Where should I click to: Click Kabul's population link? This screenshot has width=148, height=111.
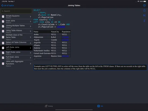point(65,37)
